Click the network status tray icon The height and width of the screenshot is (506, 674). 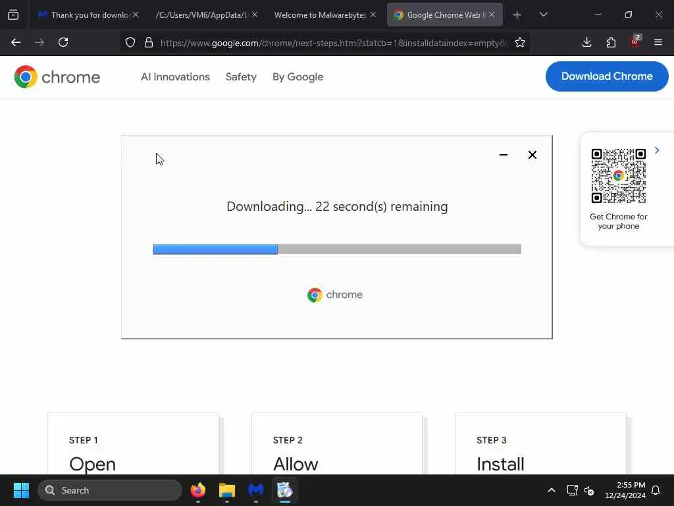[572, 490]
